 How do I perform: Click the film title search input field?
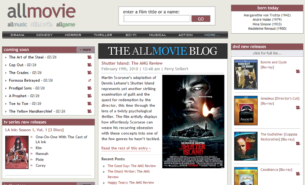(157, 19)
